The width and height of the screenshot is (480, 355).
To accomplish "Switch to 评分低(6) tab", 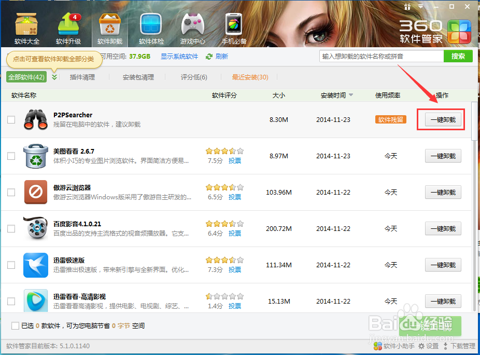I will 194,77.
